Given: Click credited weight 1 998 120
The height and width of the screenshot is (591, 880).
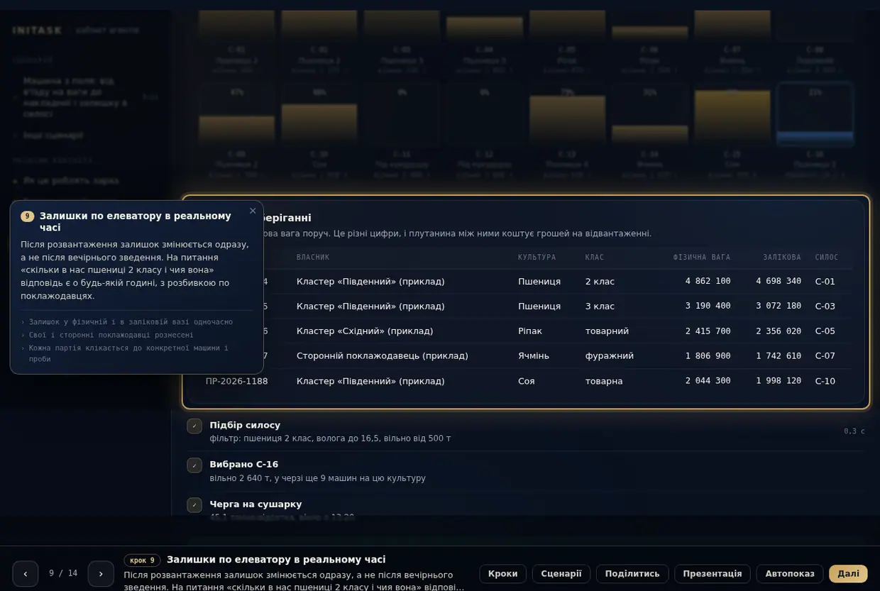Looking at the screenshot, I should coord(779,381).
